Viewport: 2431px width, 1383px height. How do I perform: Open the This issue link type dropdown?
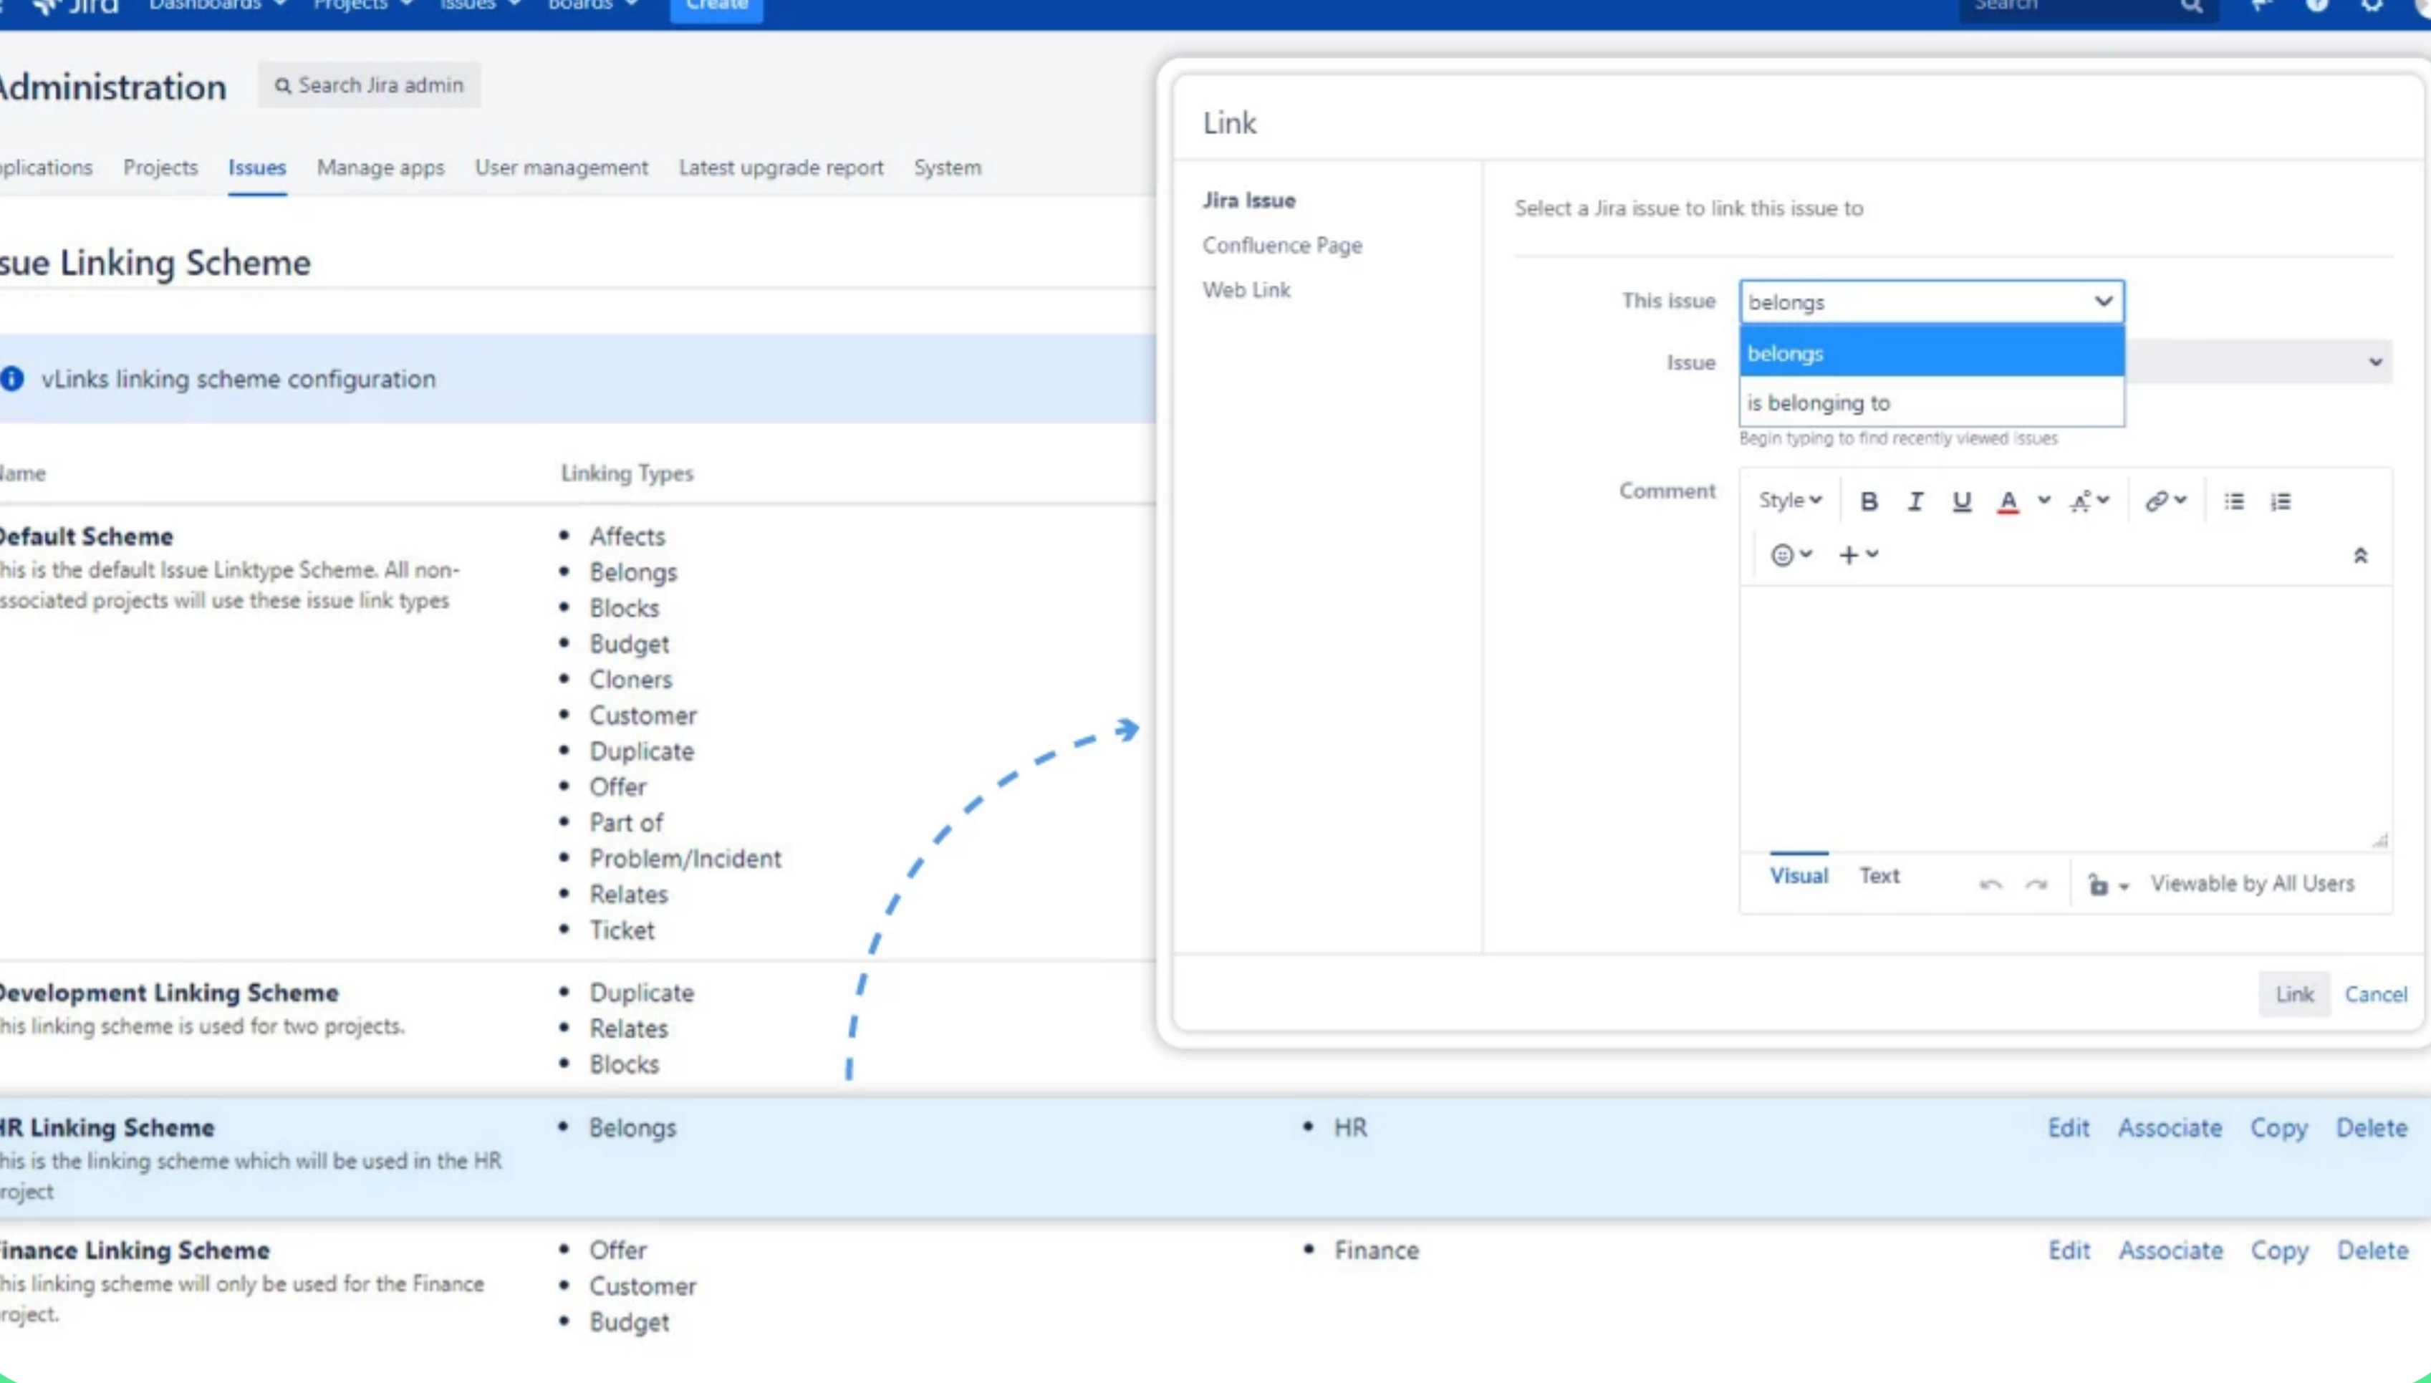point(1932,302)
